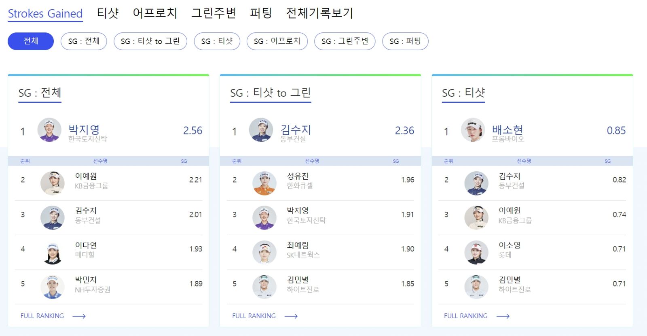Image resolution: width=647 pixels, height=336 pixels.
Task: Select the SG : 그린주변 filter pill
Action: coord(345,41)
